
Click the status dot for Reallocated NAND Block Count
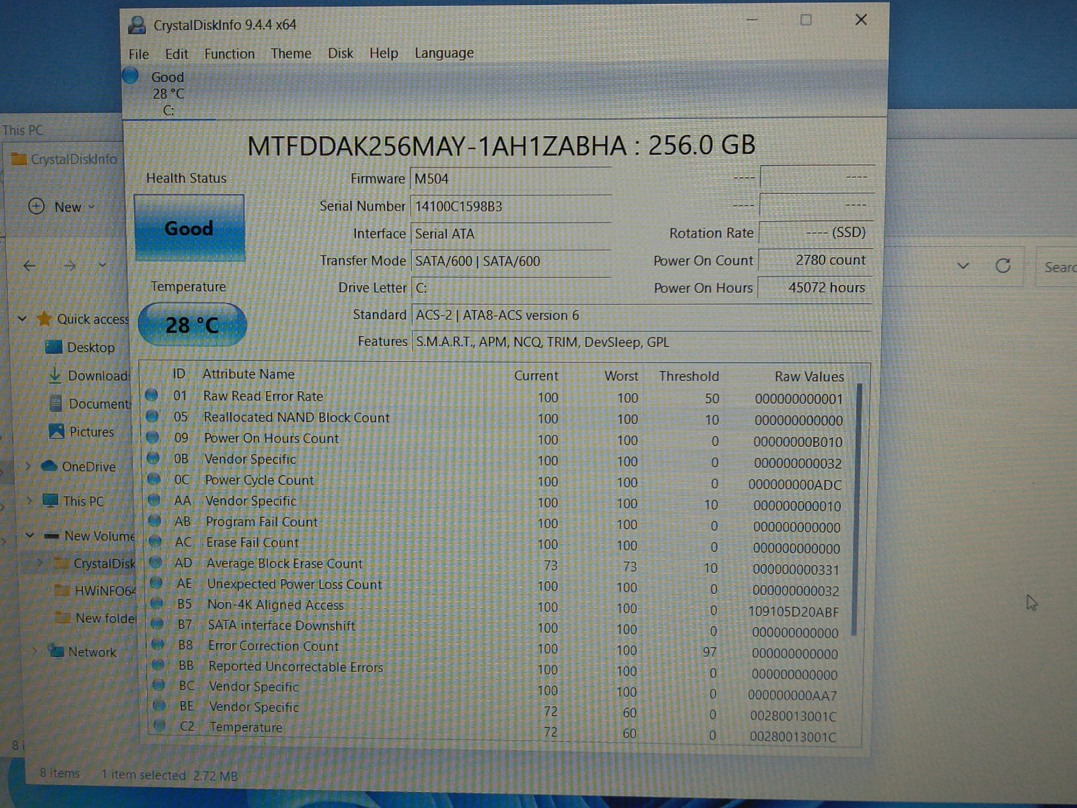(152, 416)
